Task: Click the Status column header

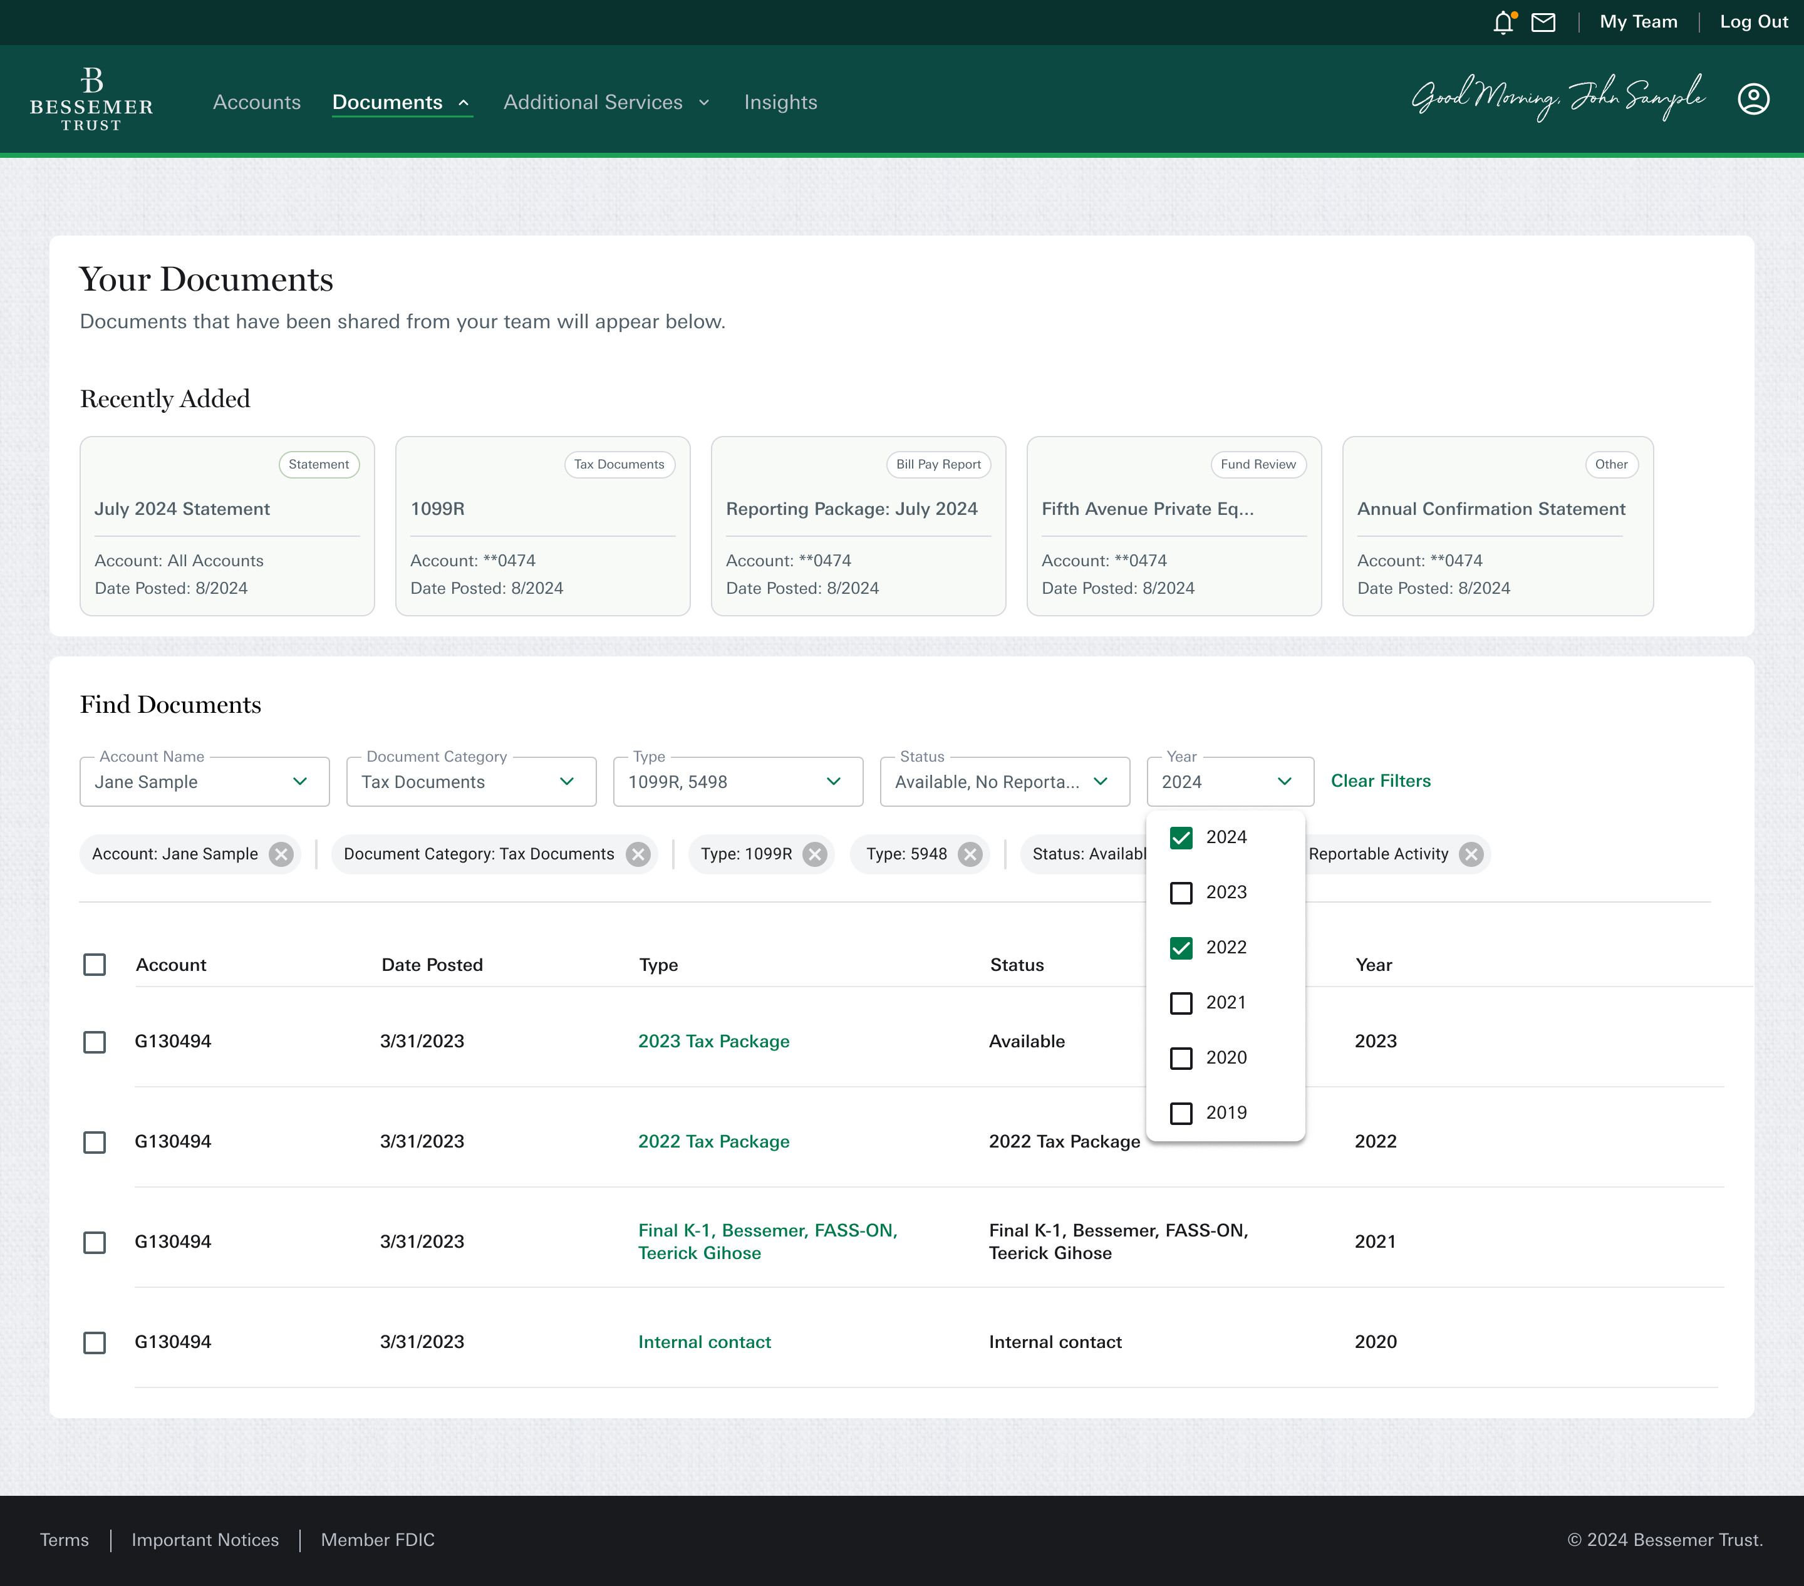Action: [x=1017, y=965]
